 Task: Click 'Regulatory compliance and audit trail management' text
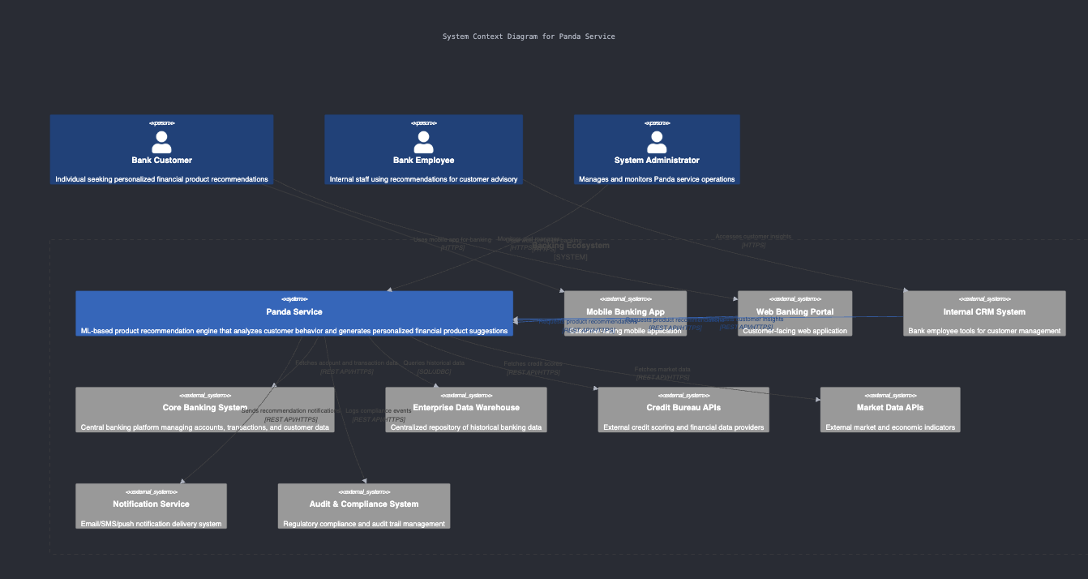click(364, 524)
